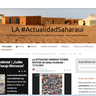Open noteolvidesdelsaharaoccidental.org source link

click(x=17, y=77)
